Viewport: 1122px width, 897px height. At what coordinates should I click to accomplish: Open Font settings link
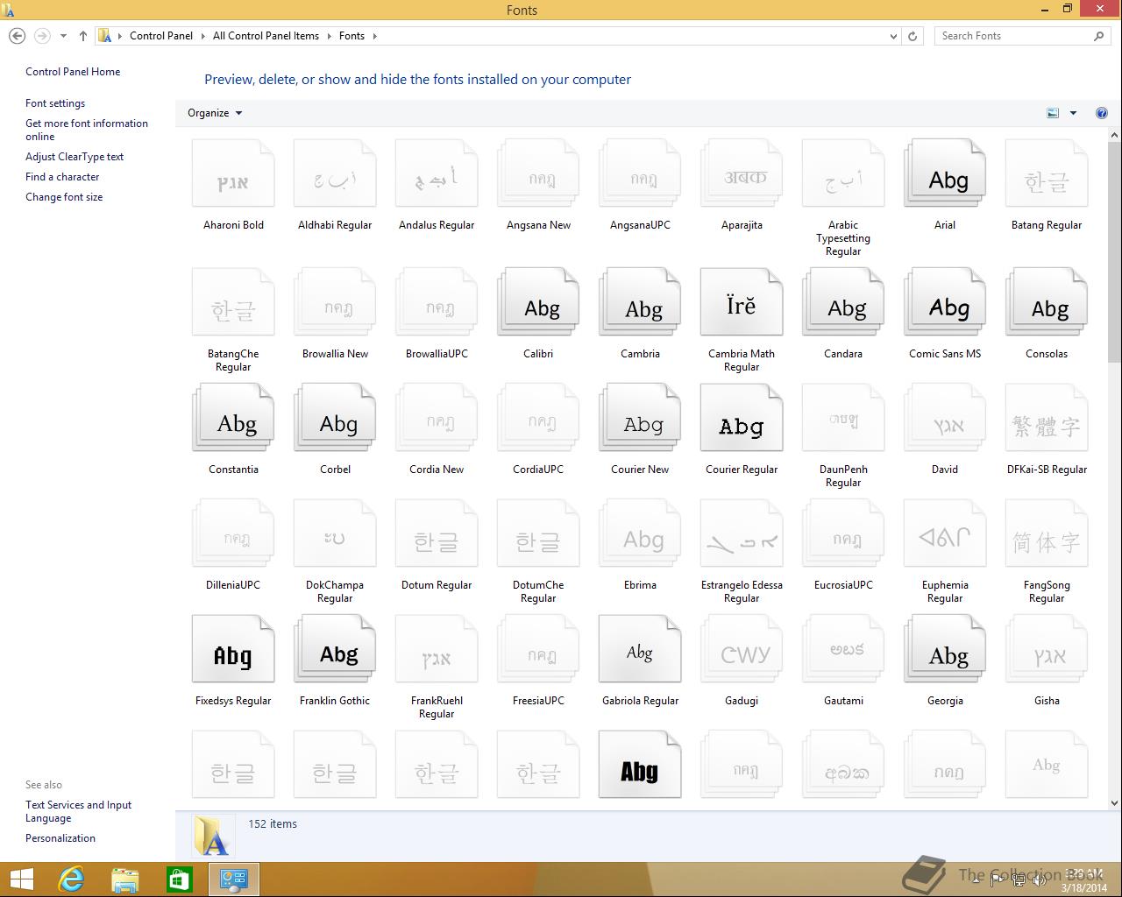click(55, 103)
